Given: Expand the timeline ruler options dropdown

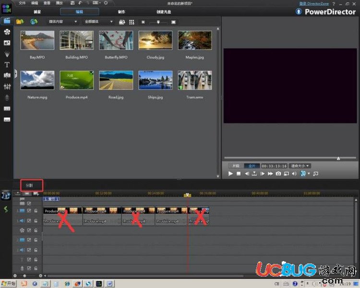Looking at the screenshot, I should point(18,193).
